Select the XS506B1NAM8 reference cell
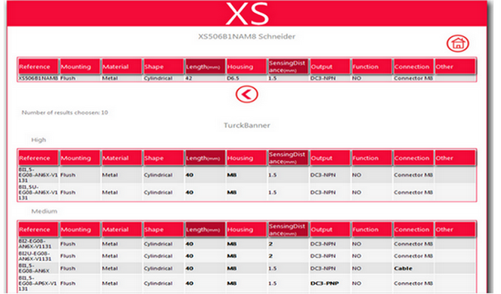Screen dimensions: 501x294 [39, 78]
